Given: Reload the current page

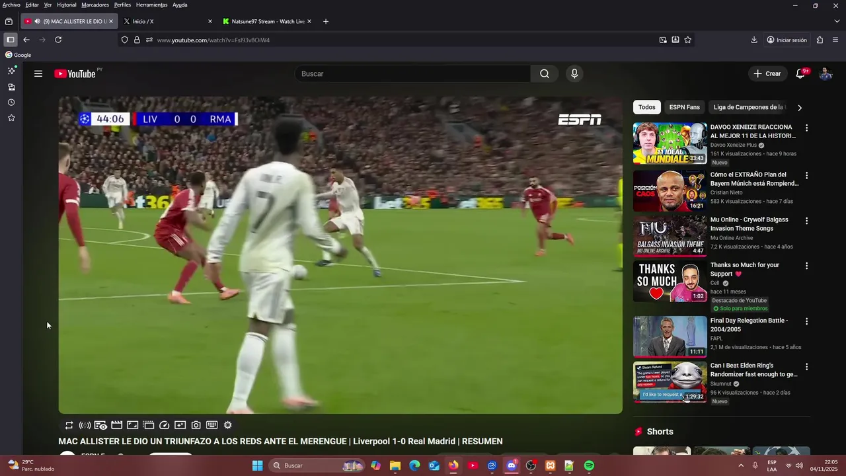Looking at the screenshot, I should (x=58, y=40).
